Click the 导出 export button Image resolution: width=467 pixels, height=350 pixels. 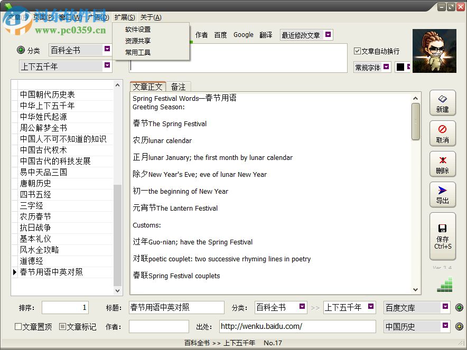click(443, 195)
